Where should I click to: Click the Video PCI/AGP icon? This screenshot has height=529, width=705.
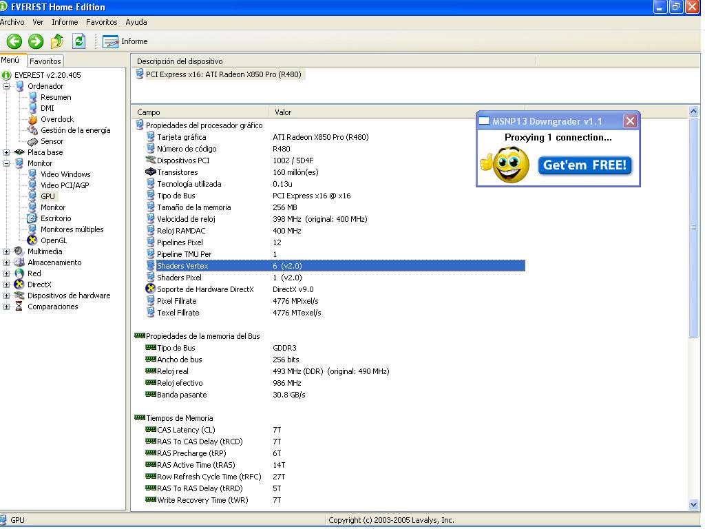pos(32,185)
